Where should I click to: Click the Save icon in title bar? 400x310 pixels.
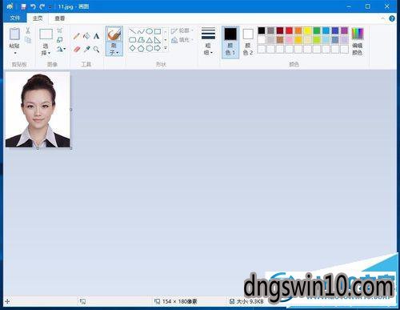click(x=24, y=6)
